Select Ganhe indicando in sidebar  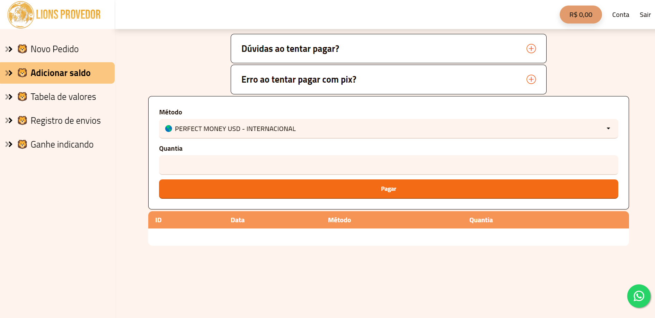click(62, 144)
